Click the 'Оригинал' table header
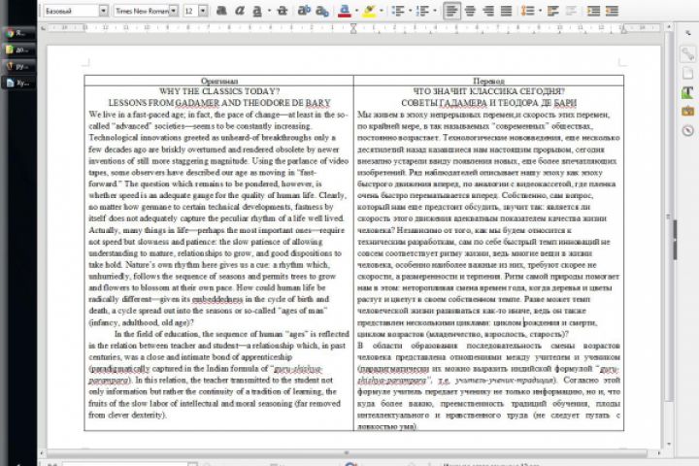 click(218, 81)
